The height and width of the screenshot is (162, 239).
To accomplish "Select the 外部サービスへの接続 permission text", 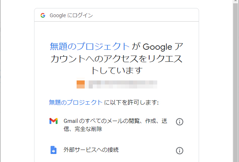I will (x=91, y=150).
